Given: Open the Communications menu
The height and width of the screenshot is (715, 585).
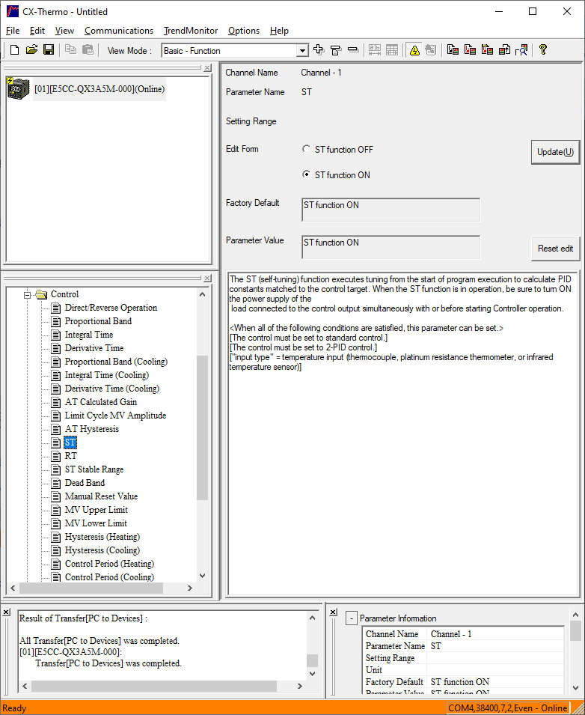Looking at the screenshot, I should [119, 31].
